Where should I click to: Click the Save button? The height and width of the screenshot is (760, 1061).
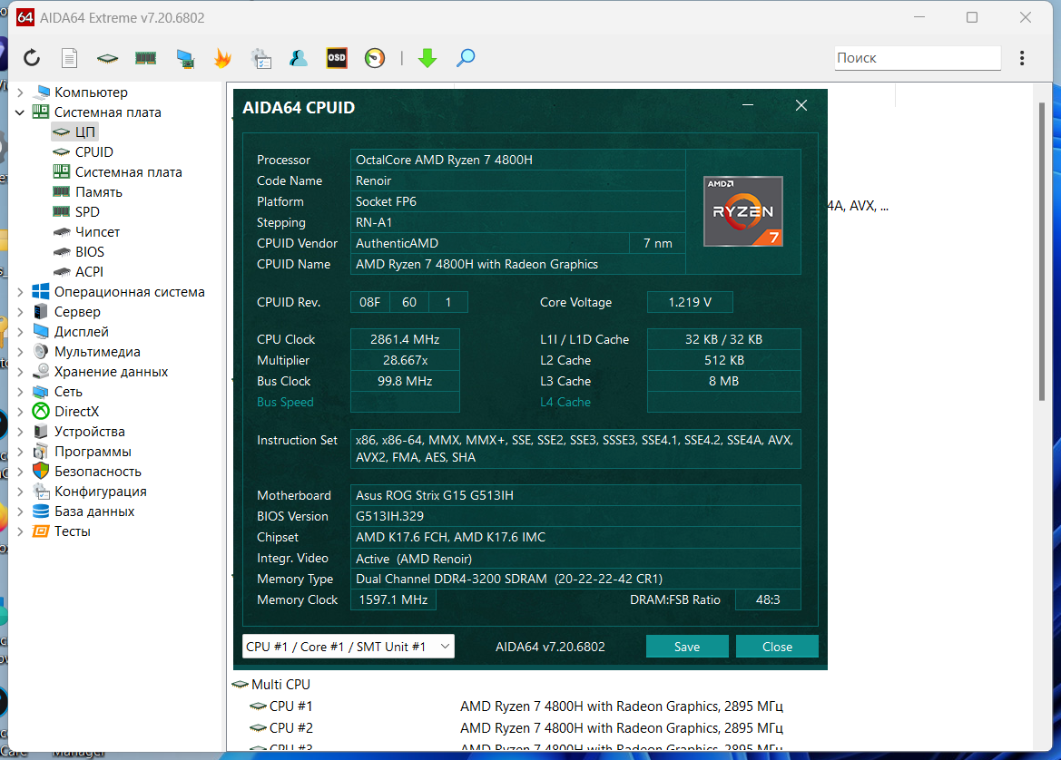[687, 647]
